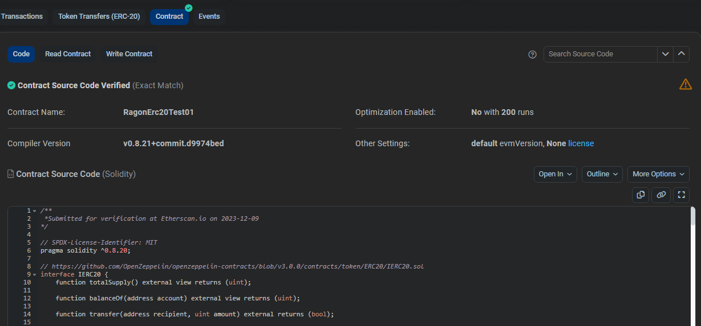Screen dimensions: 701x326
Task: Click the 'Submitted for verification' comment line
Action: 152,218
